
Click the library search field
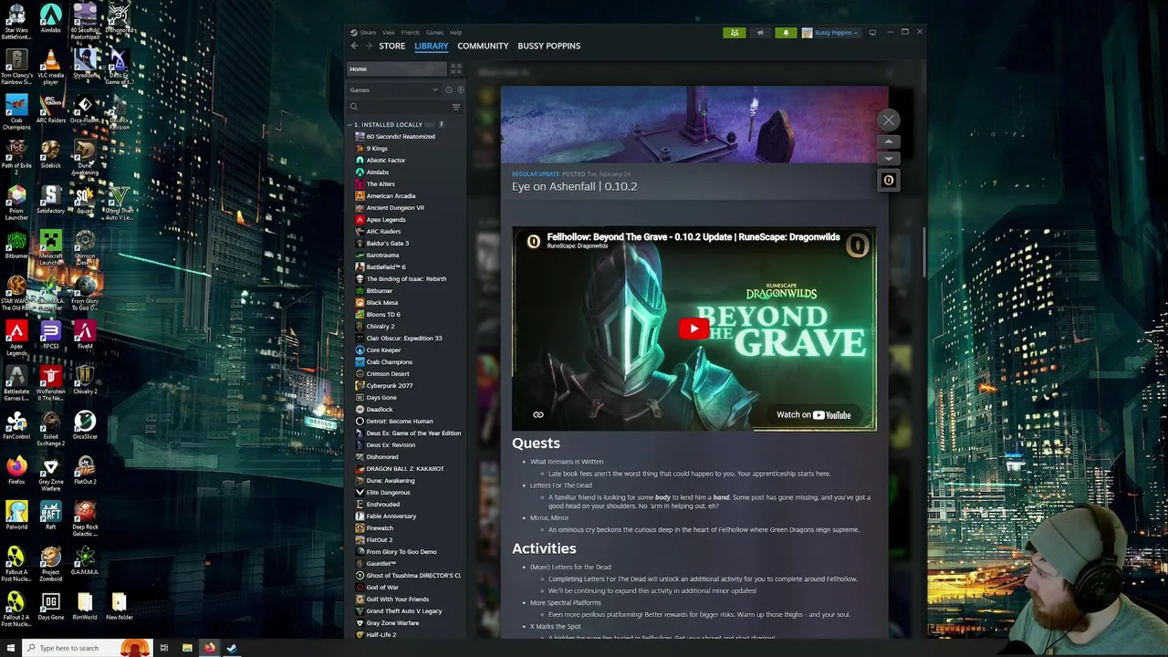(399, 108)
